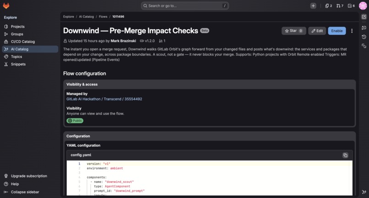Edit the Downwind flow
This screenshot has height=198, width=369.
point(317,31)
